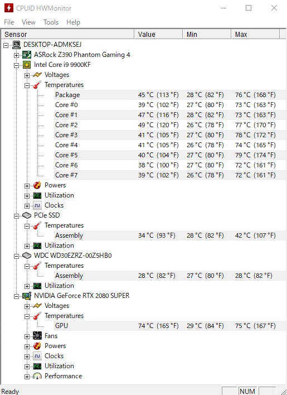Click the Value column header
This screenshot has width=287, height=395.
pos(158,34)
